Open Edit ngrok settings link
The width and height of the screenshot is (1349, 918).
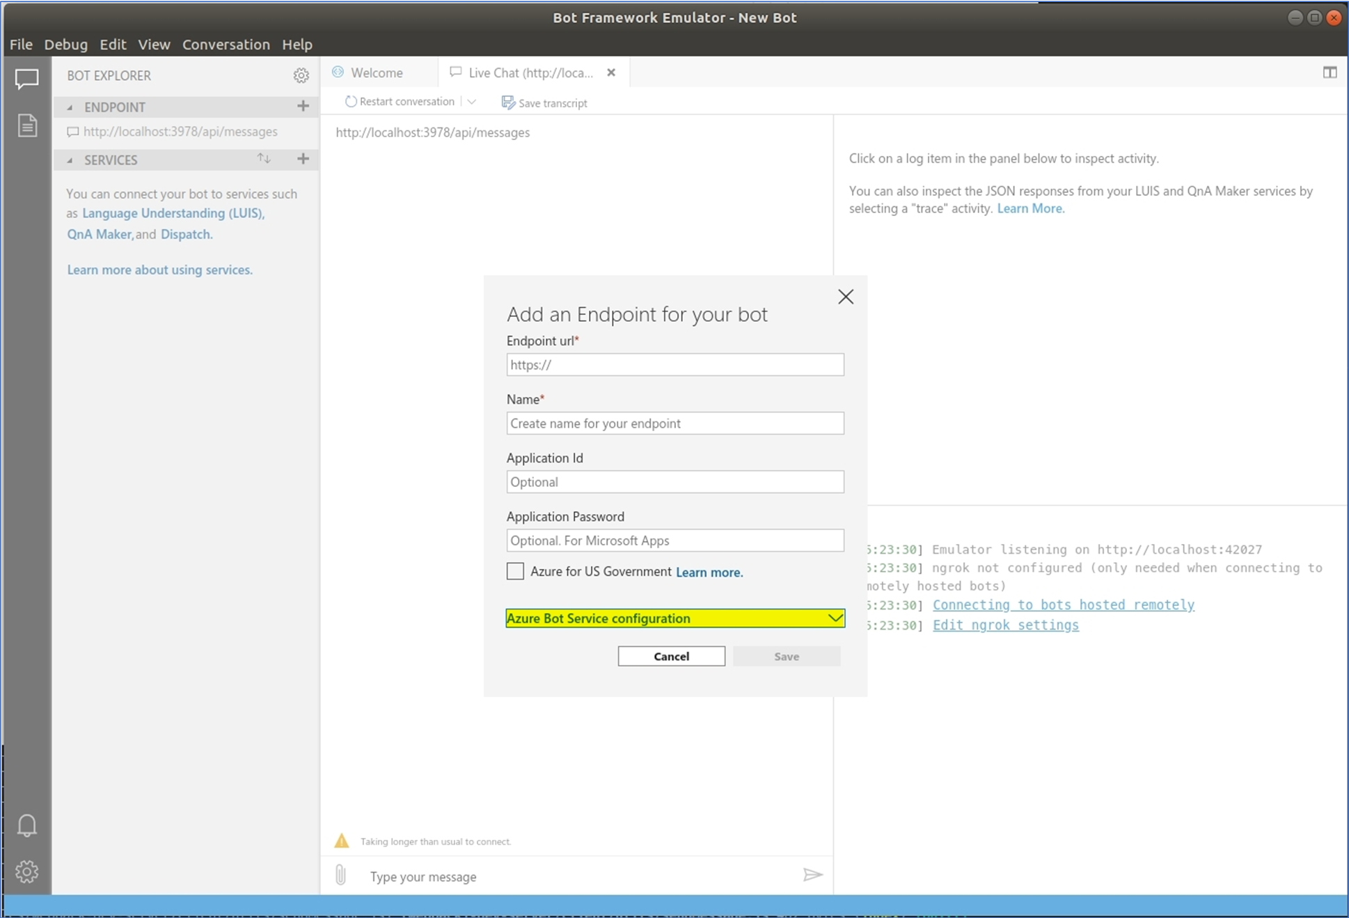click(1006, 625)
